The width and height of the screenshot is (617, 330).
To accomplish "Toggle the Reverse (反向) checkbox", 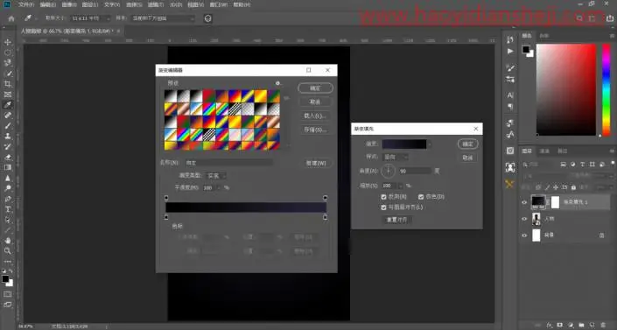I will [x=383, y=196].
